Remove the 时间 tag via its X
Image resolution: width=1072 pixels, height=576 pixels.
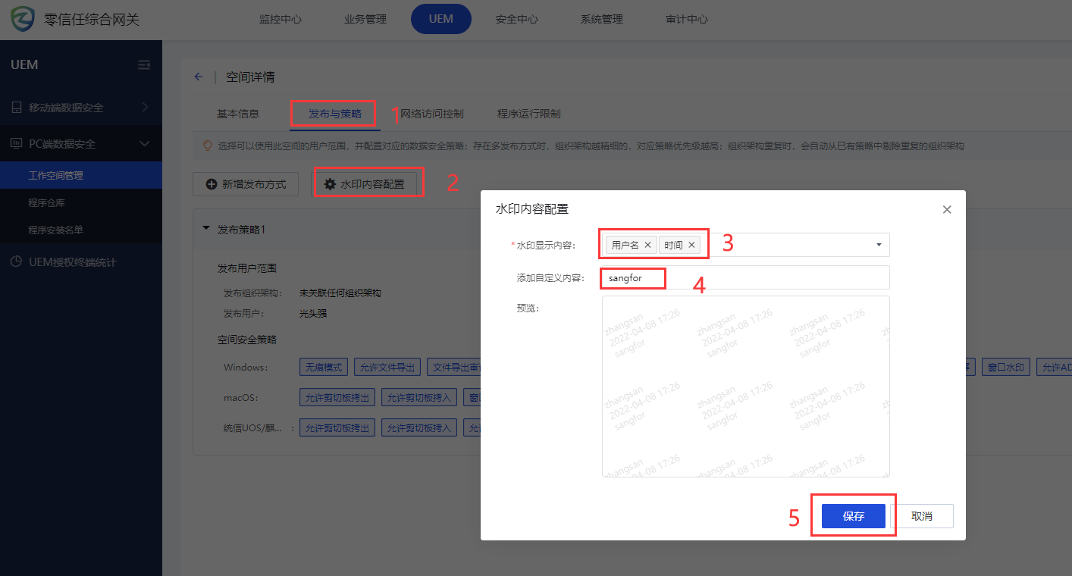(691, 246)
